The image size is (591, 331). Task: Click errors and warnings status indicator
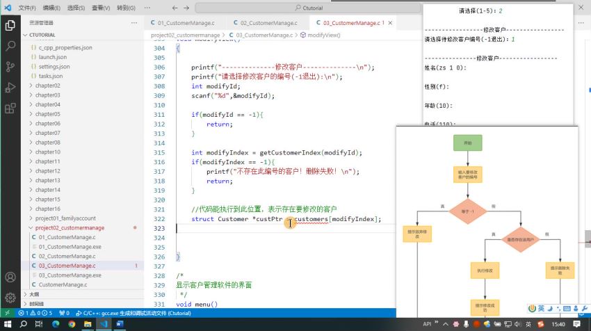point(35,313)
